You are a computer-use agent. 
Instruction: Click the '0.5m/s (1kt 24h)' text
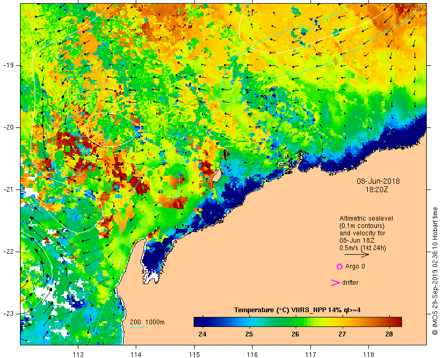363,248
